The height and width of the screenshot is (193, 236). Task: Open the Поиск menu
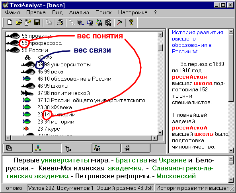coord(103,13)
